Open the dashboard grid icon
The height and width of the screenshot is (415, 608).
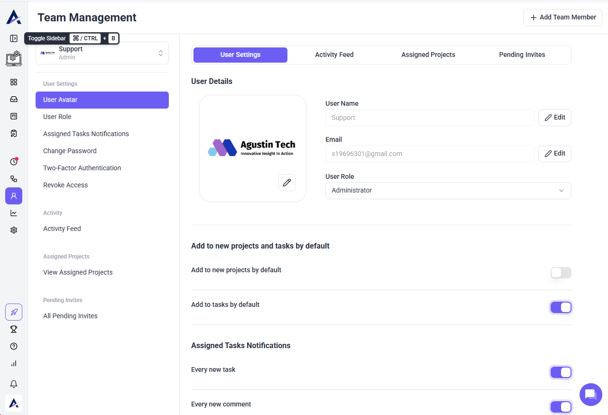coord(14,82)
